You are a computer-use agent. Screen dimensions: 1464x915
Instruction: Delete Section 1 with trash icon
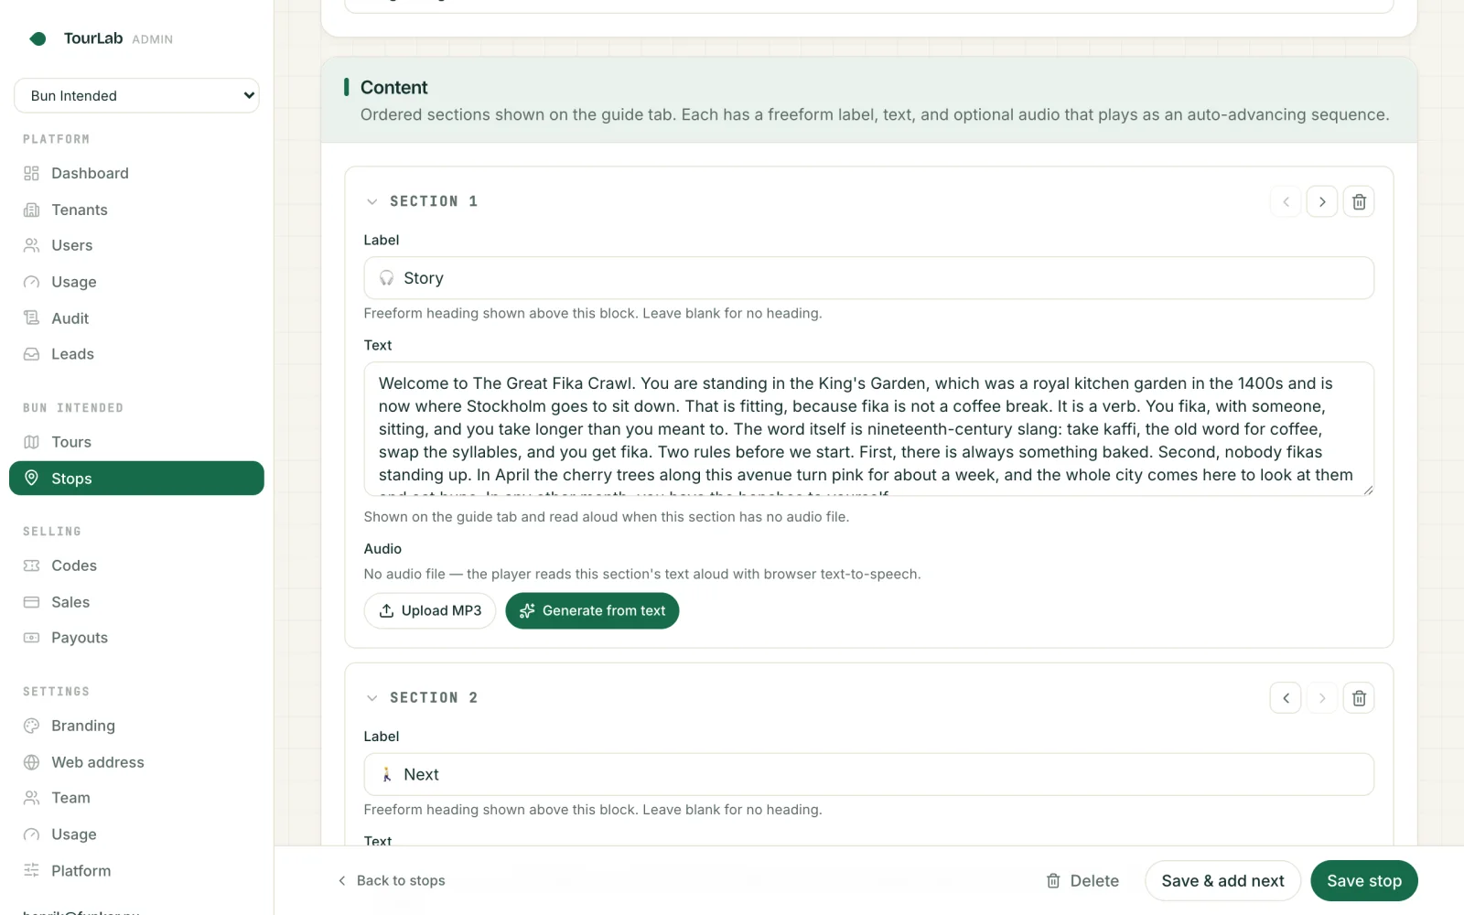tap(1359, 201)
